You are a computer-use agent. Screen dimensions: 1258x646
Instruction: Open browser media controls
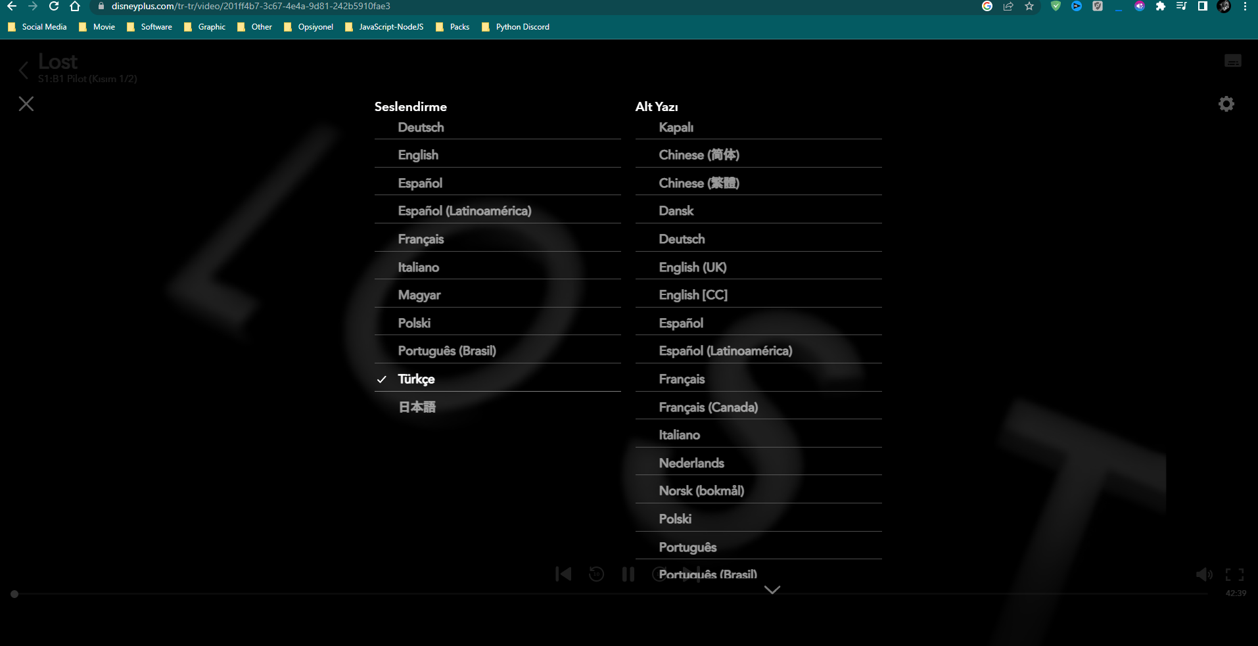pyautogui.click(x=1181, y=6)
